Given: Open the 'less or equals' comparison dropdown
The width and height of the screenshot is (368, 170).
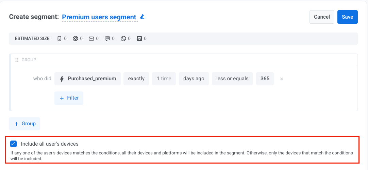Looking at the screenshot, I should pyautogui.click(x=232, y=79).
